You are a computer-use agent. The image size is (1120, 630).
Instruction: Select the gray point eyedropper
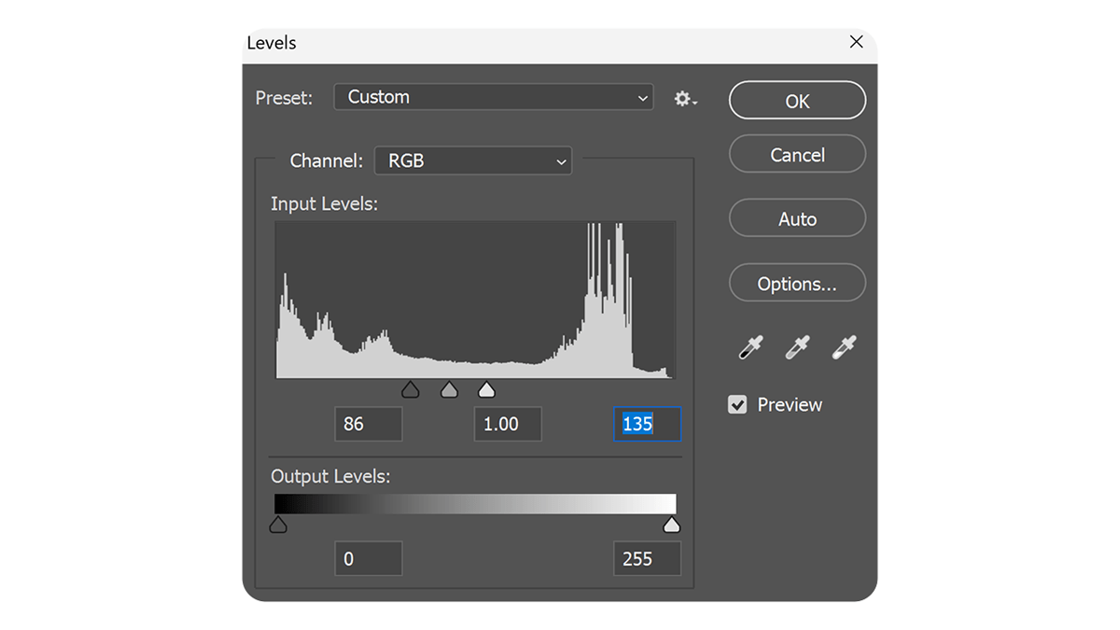point(795,347)
